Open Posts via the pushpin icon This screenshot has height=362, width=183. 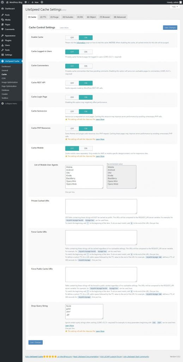(x=2, y=15)
